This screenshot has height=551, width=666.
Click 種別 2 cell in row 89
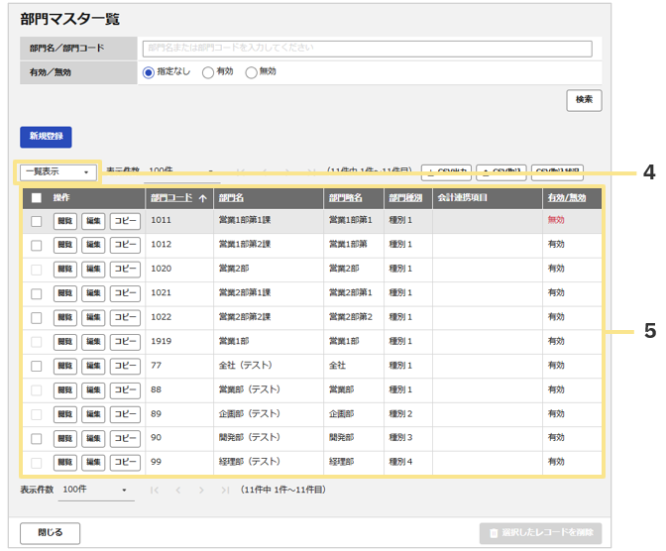[407, 414]
